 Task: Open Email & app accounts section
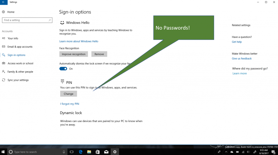click(x=20, y=47)
